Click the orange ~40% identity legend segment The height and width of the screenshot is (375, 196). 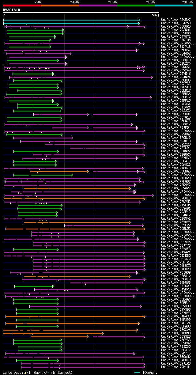click(60, 5)
